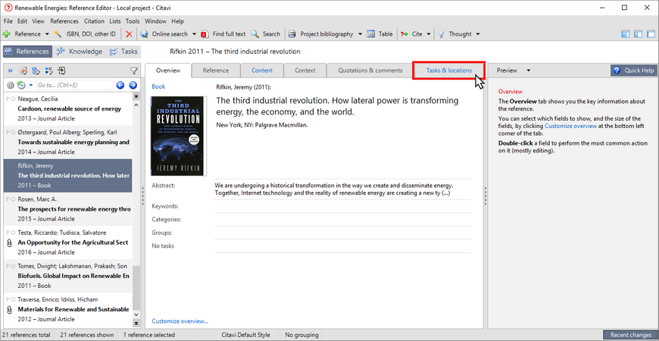This screenshot has height=341, width=659.
Task: Click the categories tree icon in list toolbar
Action: point(36,70)
